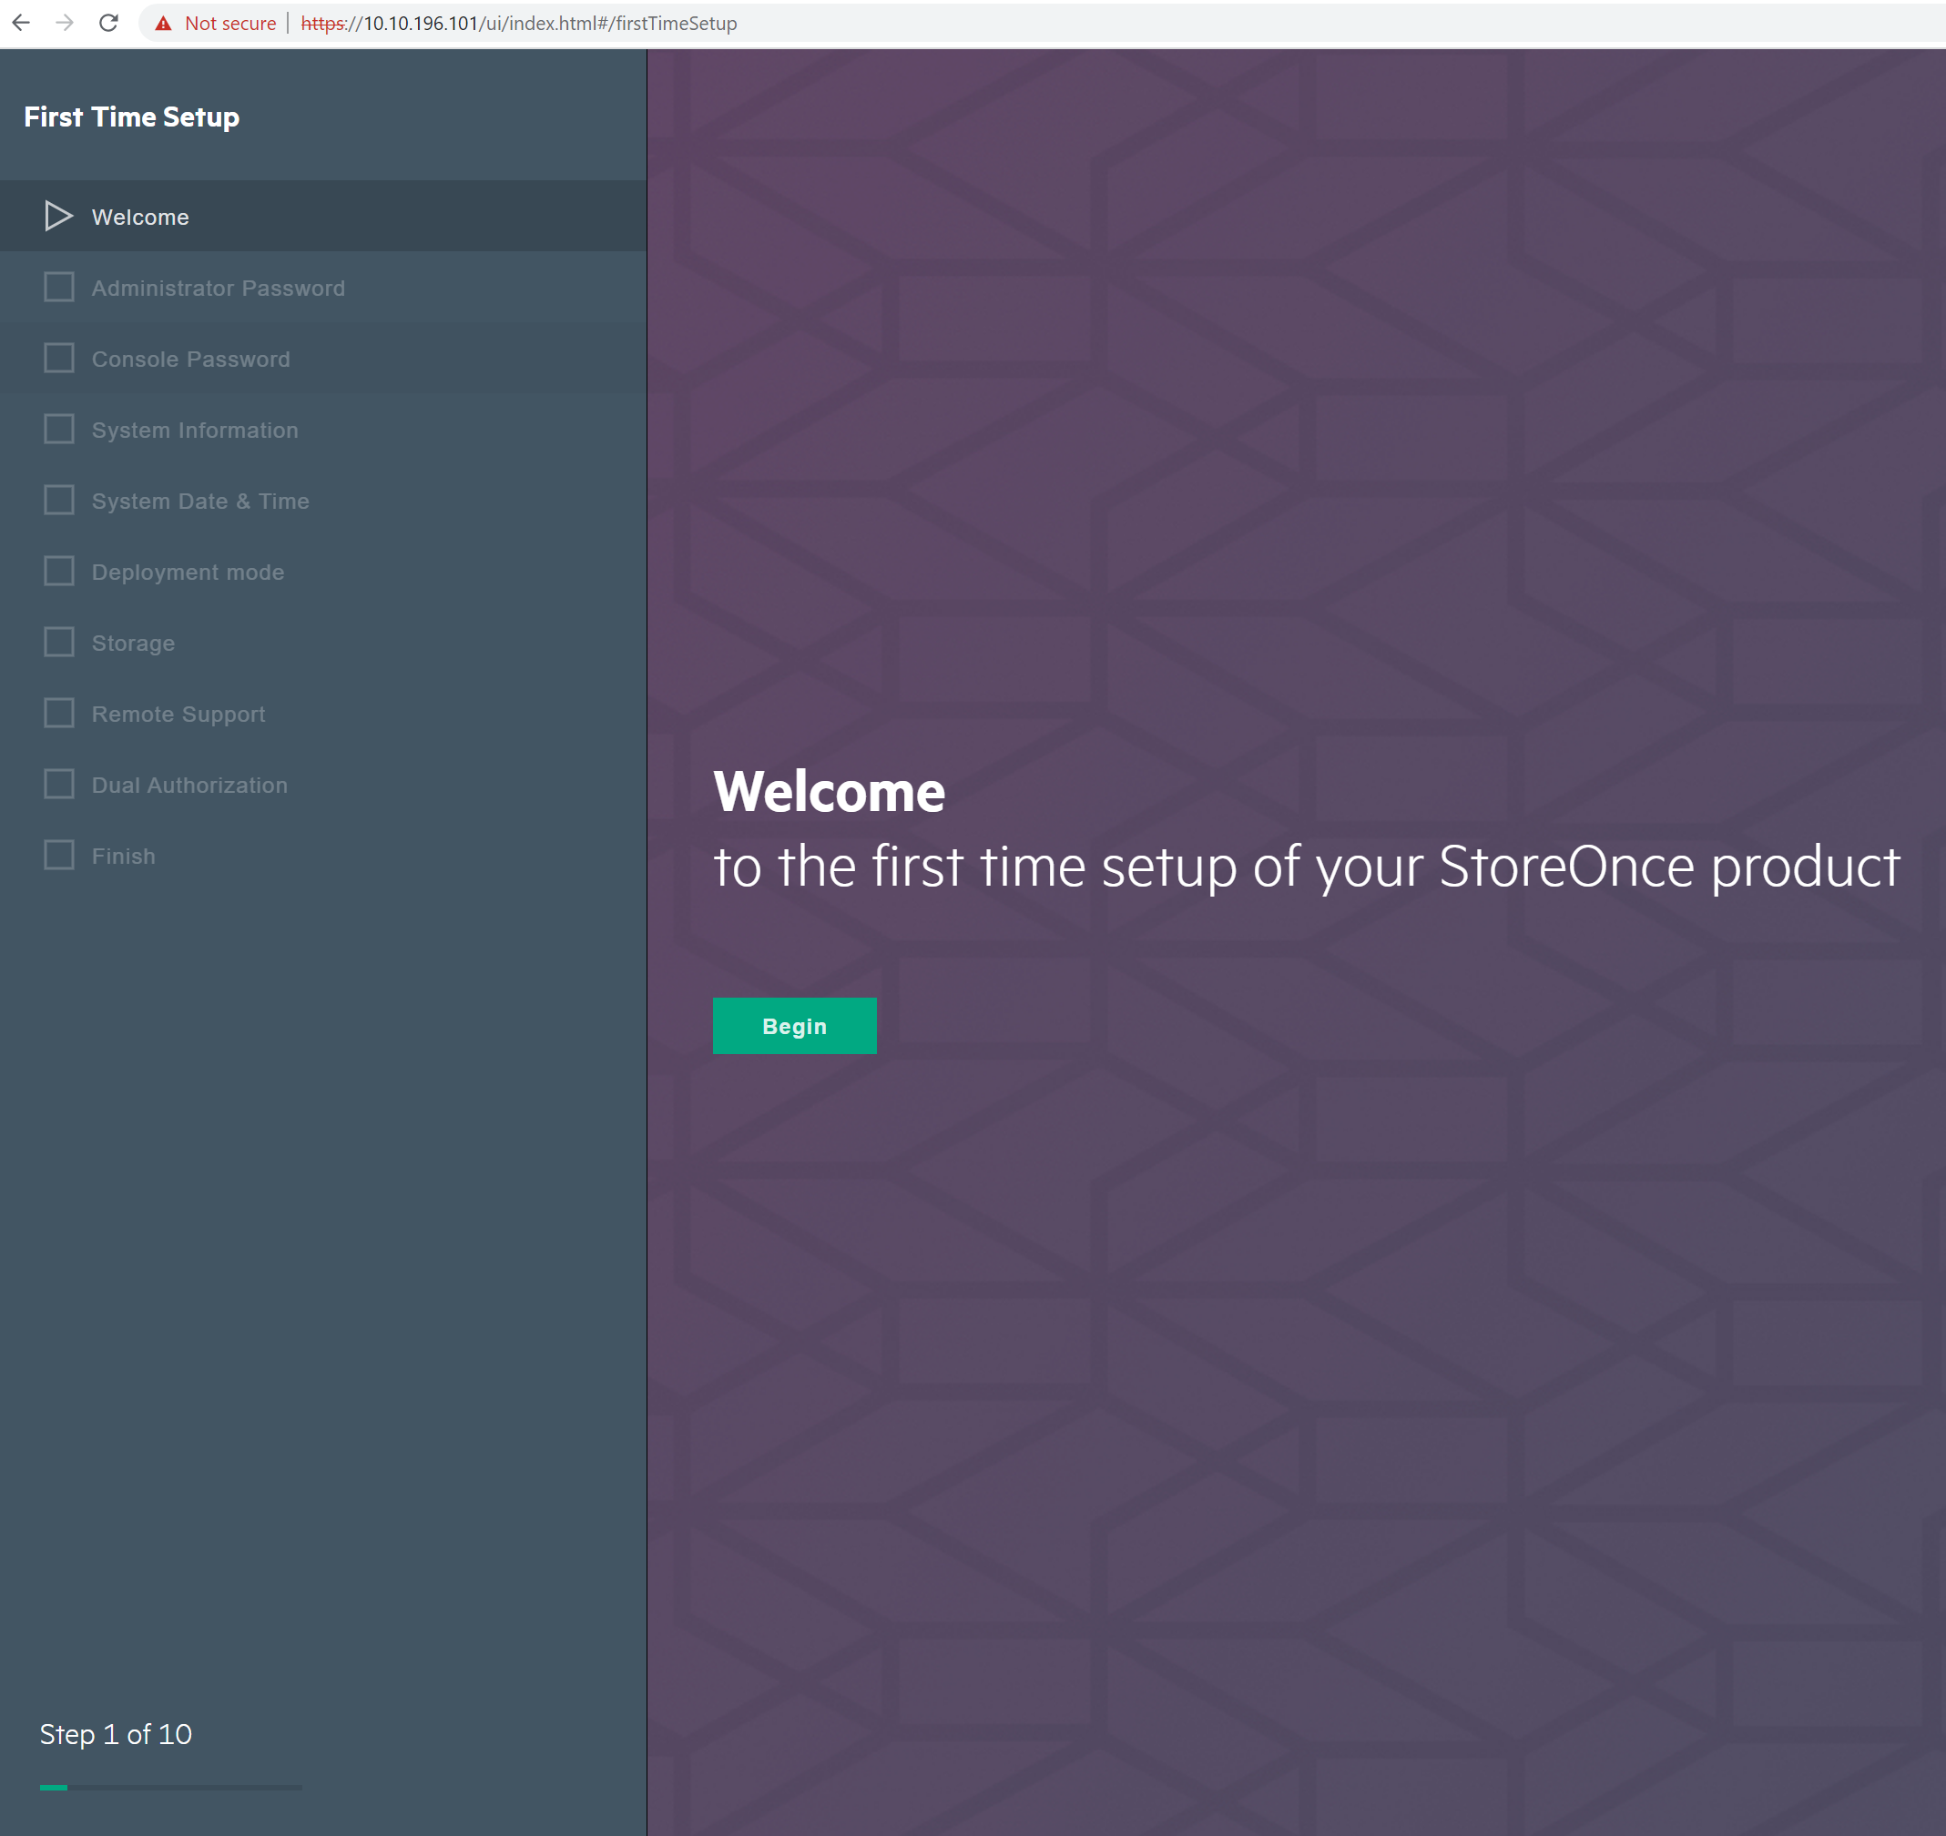Click the browser forward arrow

point(65,23)
